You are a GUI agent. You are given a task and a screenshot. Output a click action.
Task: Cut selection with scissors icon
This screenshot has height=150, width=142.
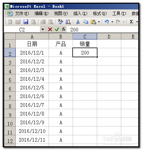coord(78,22)
